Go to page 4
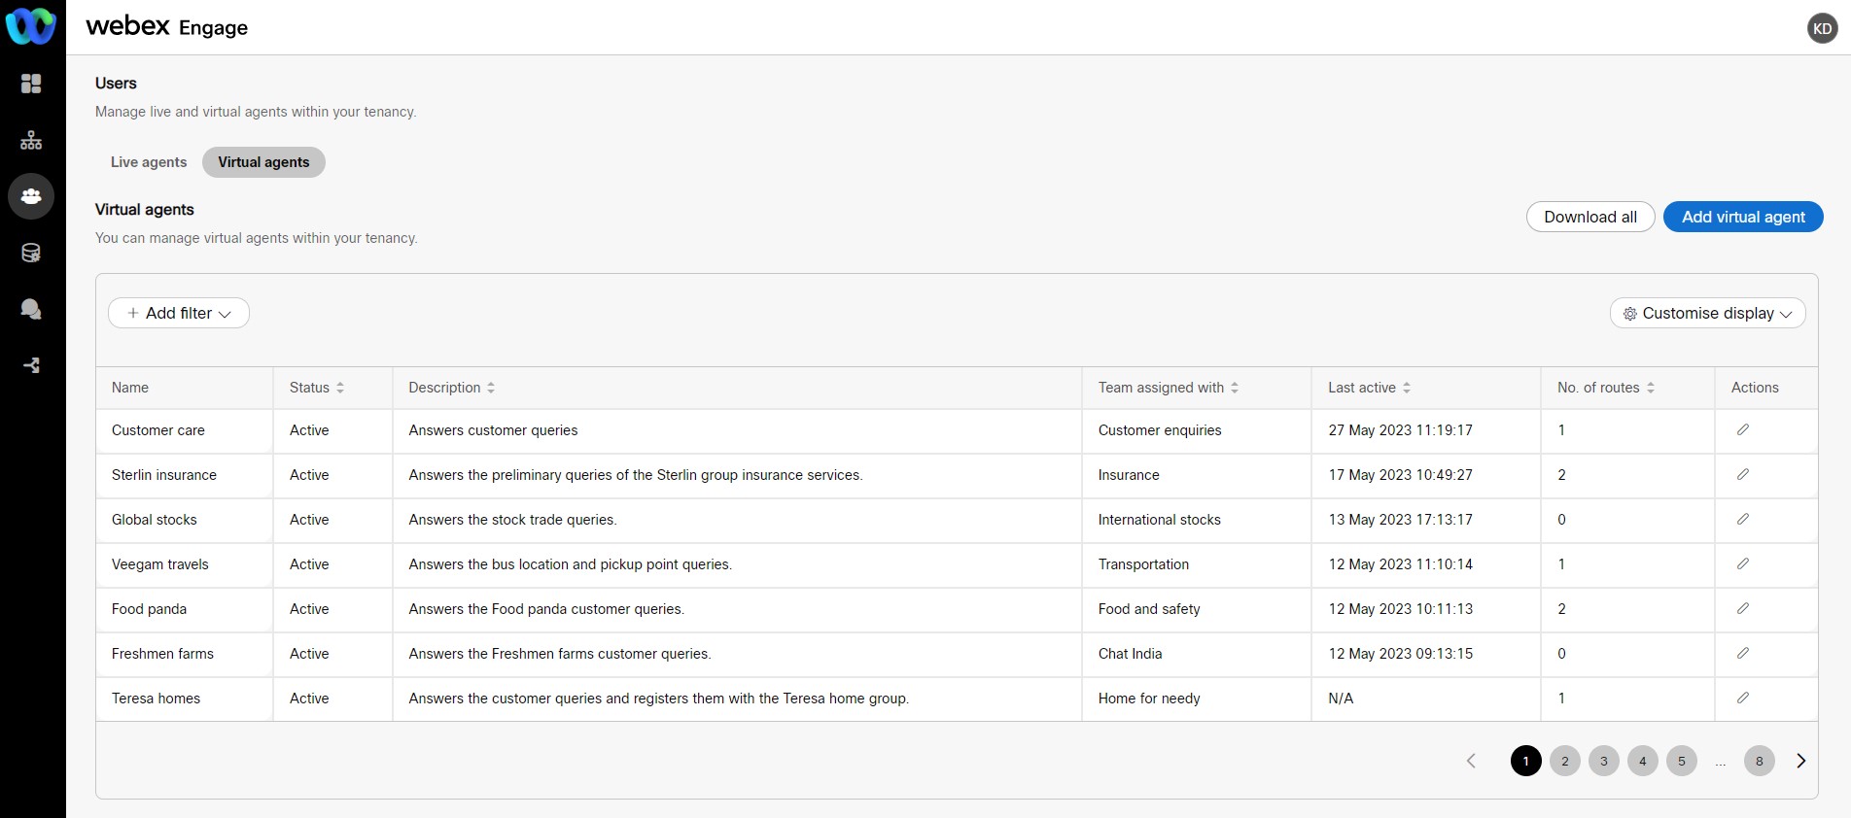Image resolution: width=1851 pixels, height=818 pixels. coord(1643,761)
